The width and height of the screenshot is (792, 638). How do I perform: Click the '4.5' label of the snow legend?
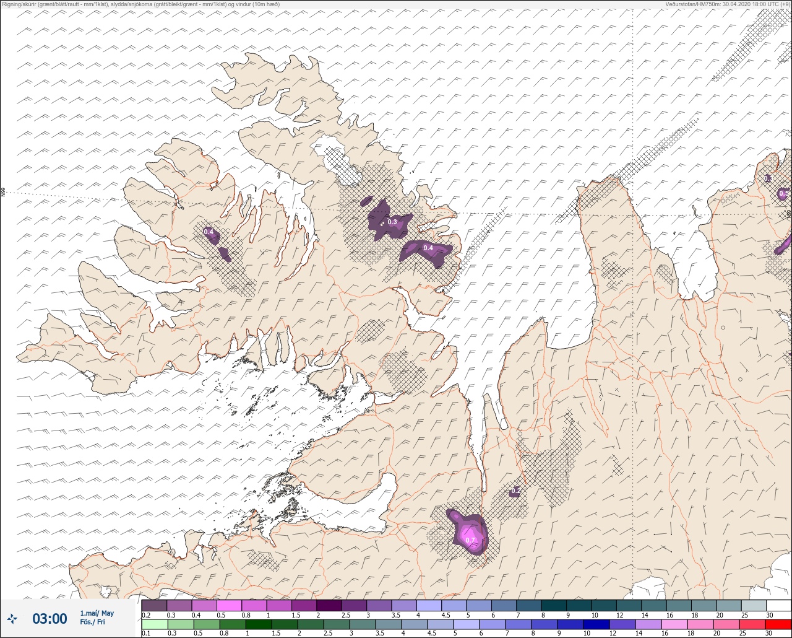445,615
